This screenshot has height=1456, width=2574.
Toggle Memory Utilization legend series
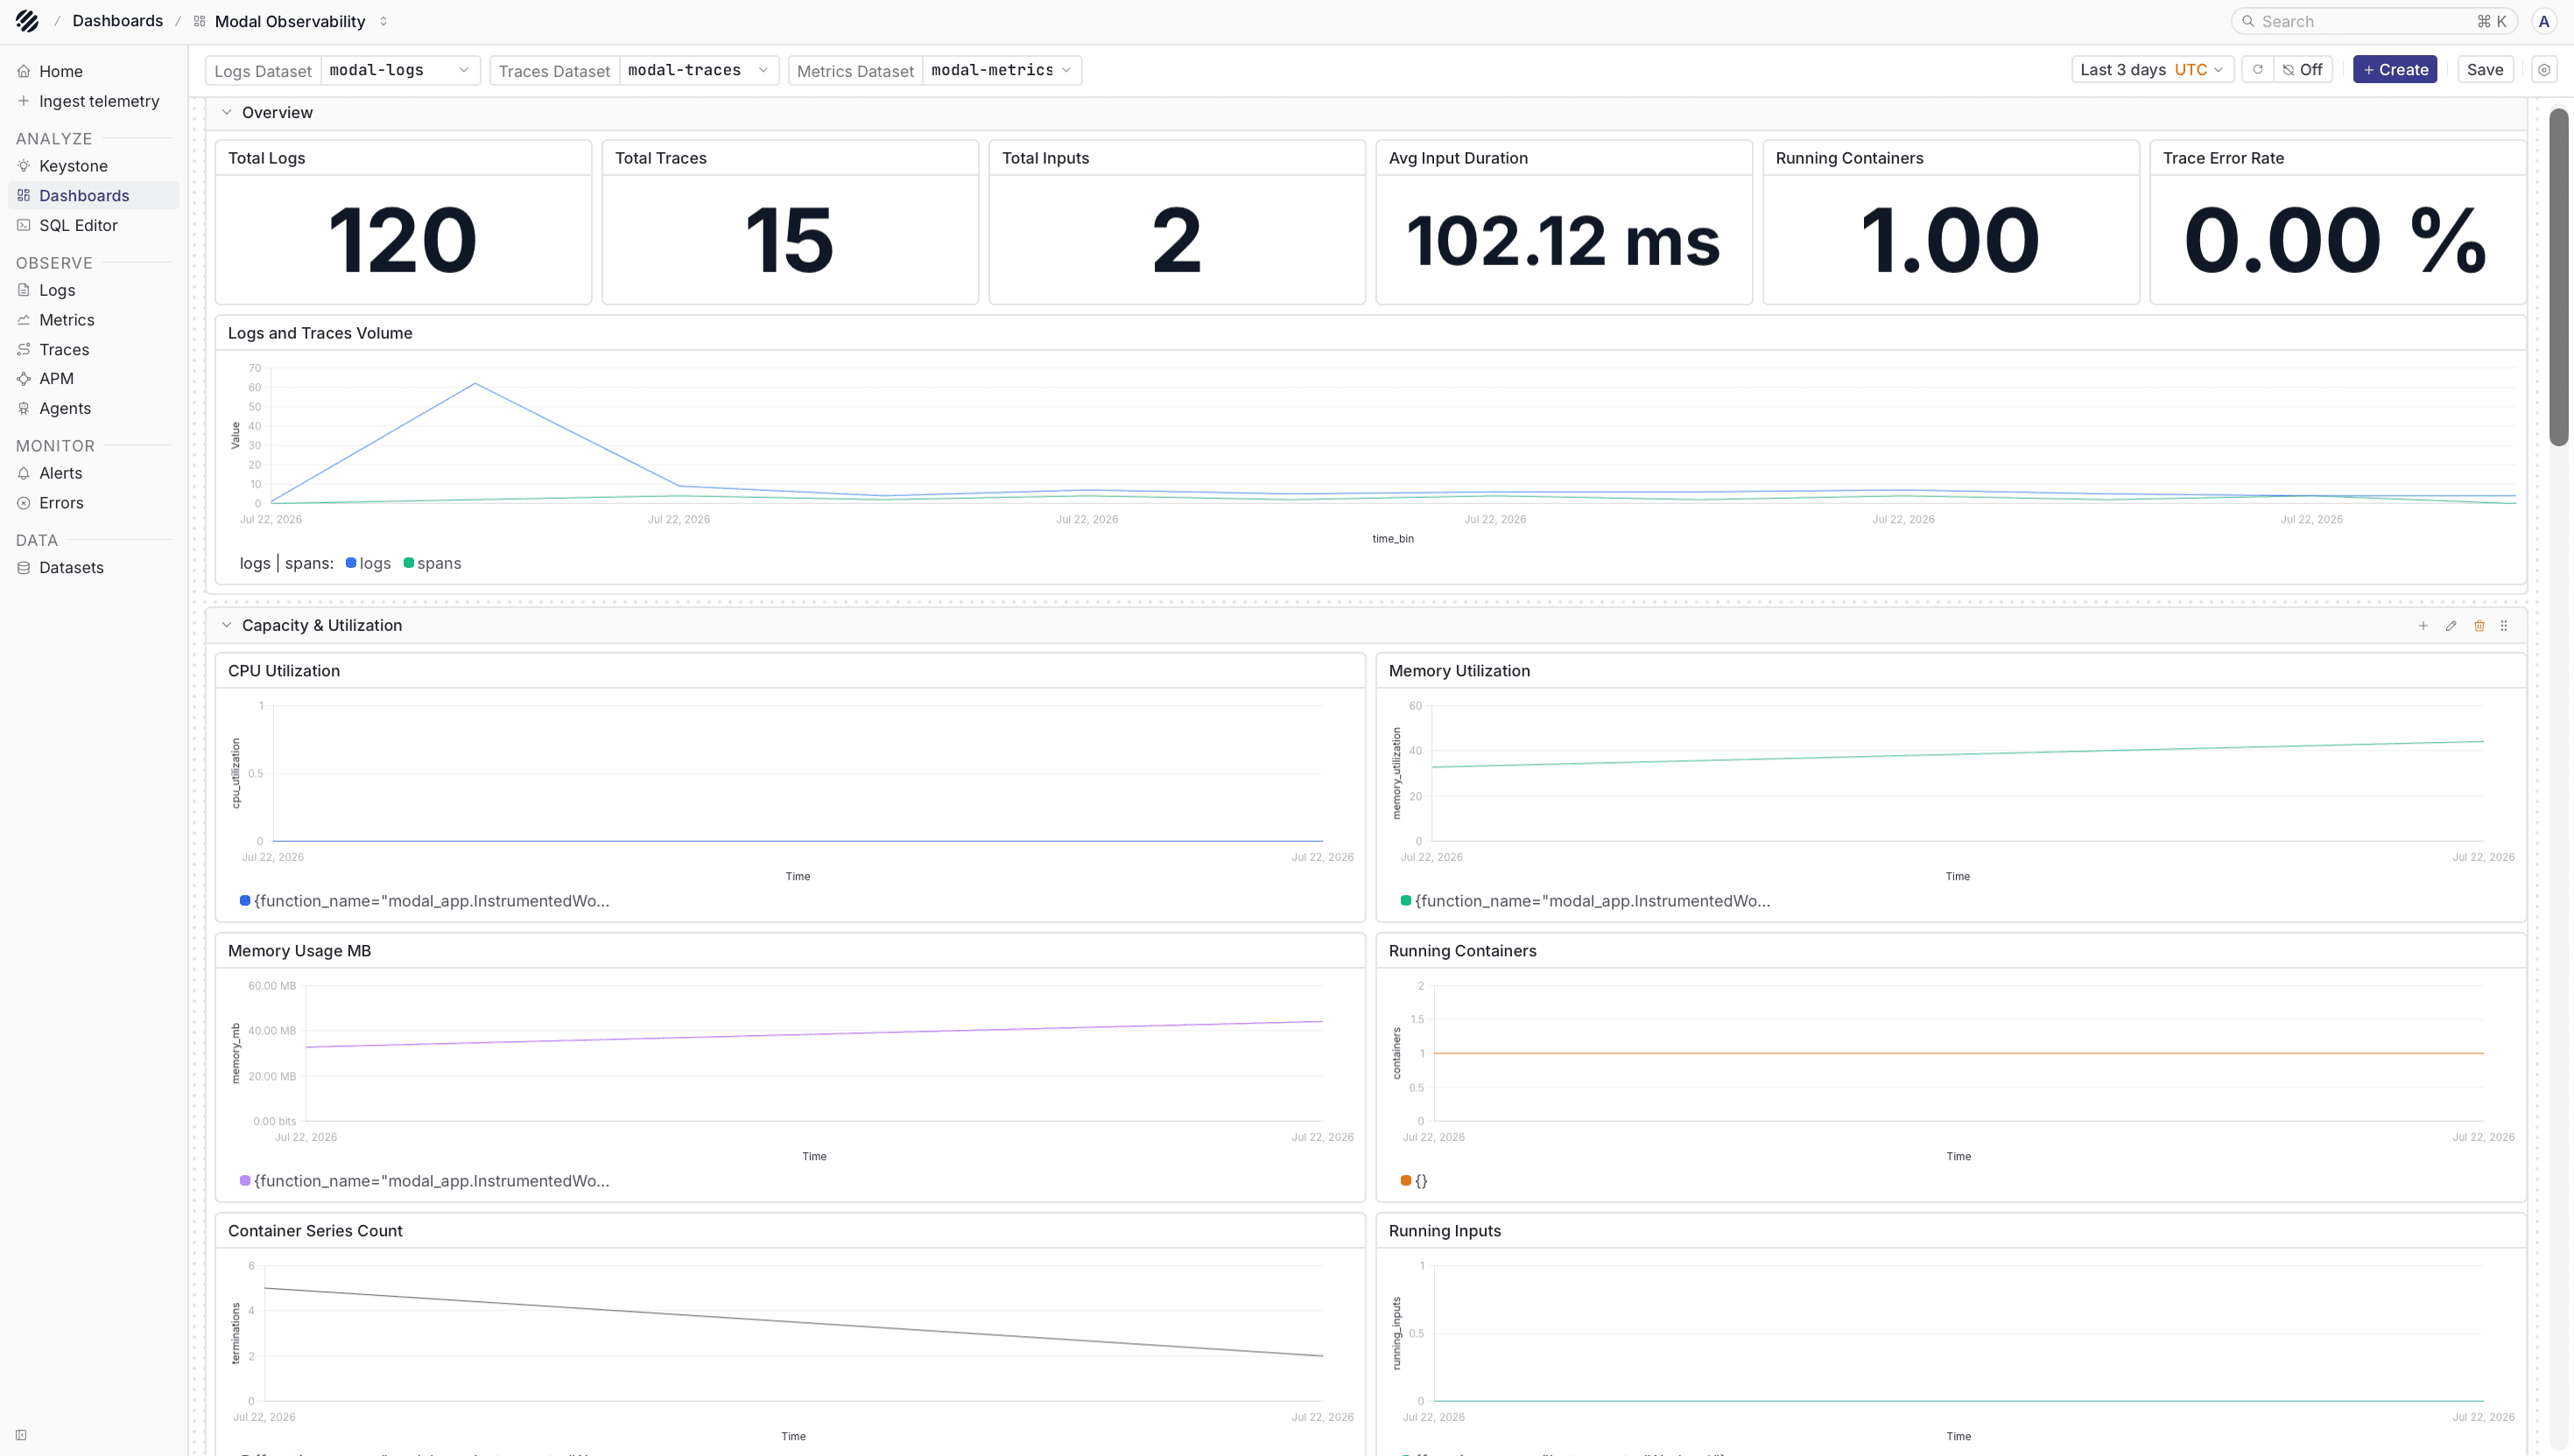[x=1585, y=901]
